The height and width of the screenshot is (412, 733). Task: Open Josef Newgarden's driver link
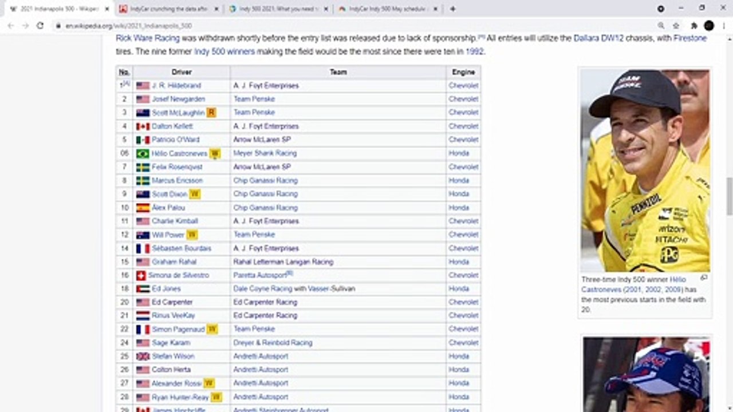(178, 99)
